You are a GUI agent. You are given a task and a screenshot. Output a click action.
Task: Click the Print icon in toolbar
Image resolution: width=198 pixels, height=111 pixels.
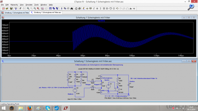click(x=79, y=8)
